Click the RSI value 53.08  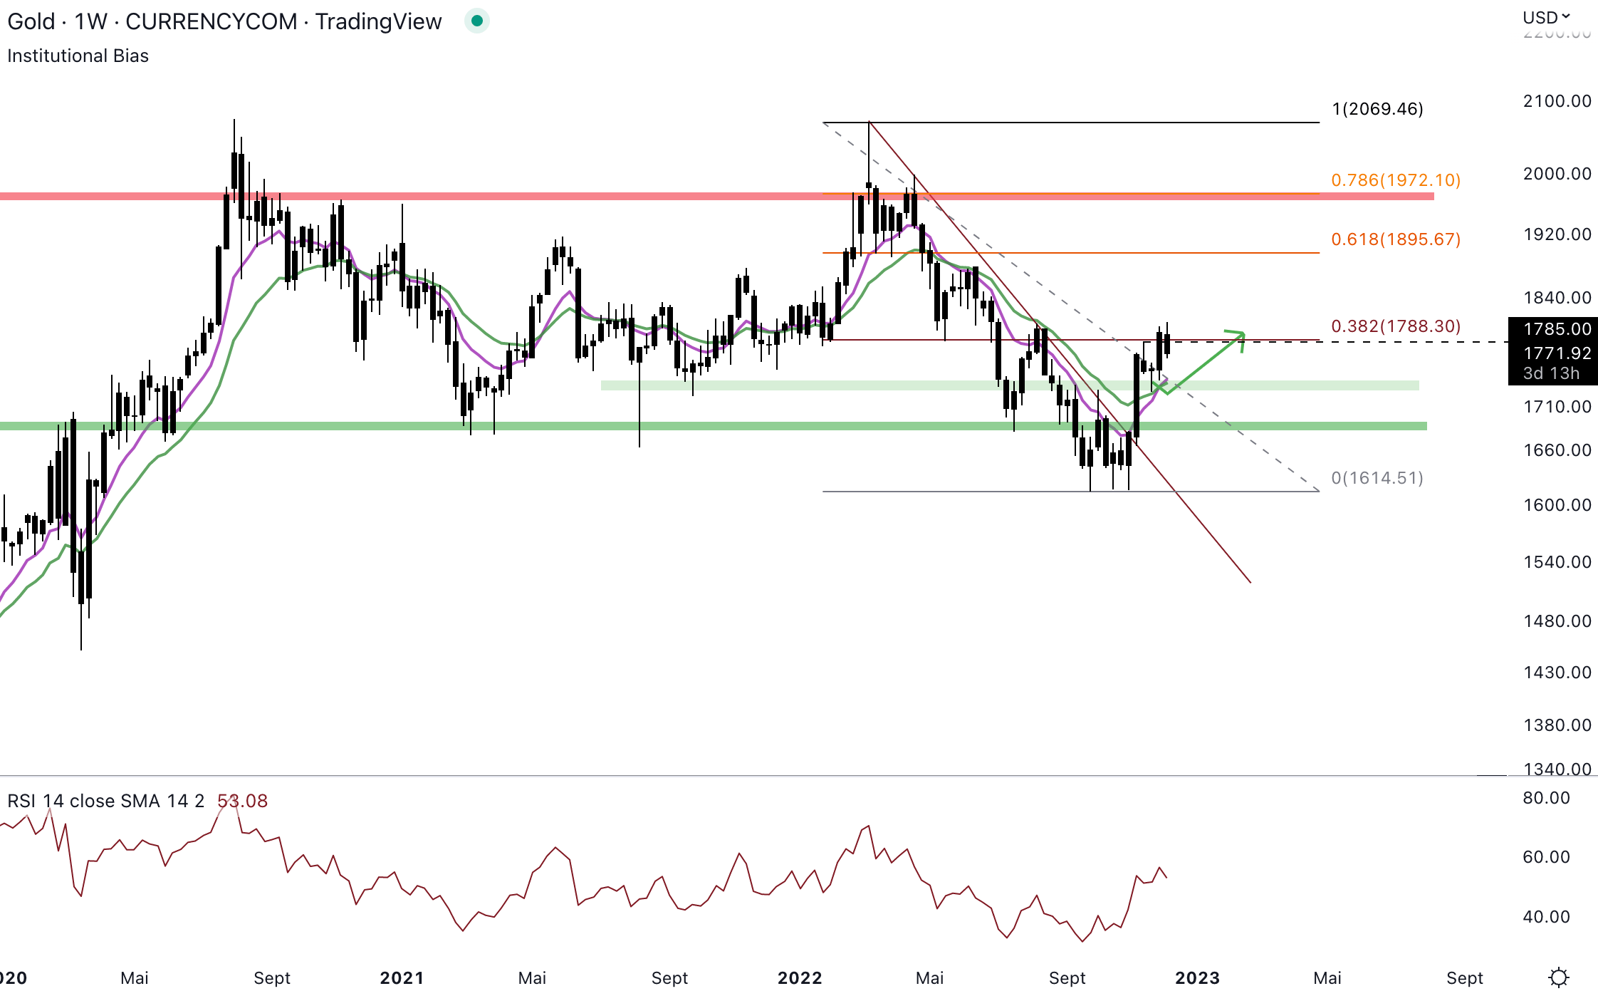[x=242, y=801]
